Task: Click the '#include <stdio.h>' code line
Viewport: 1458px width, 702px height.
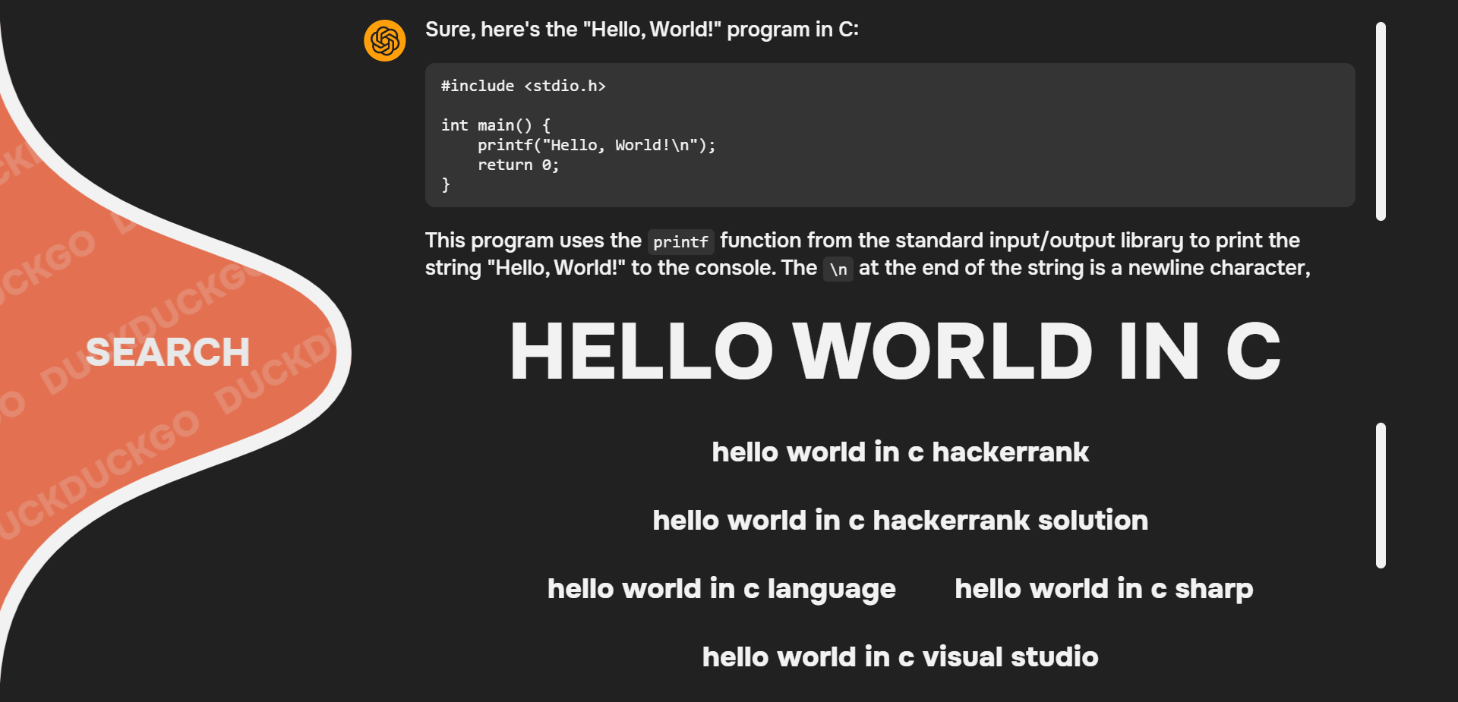Action: (523, 86)
